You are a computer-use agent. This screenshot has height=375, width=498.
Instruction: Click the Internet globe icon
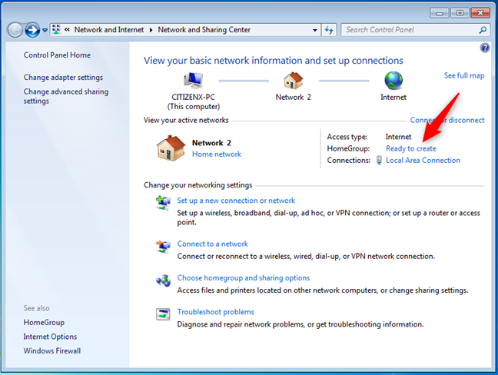pos(393,81)
